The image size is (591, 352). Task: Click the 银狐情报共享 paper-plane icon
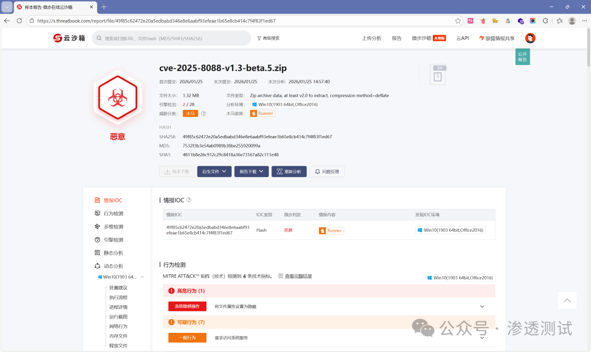click(482, 38)
